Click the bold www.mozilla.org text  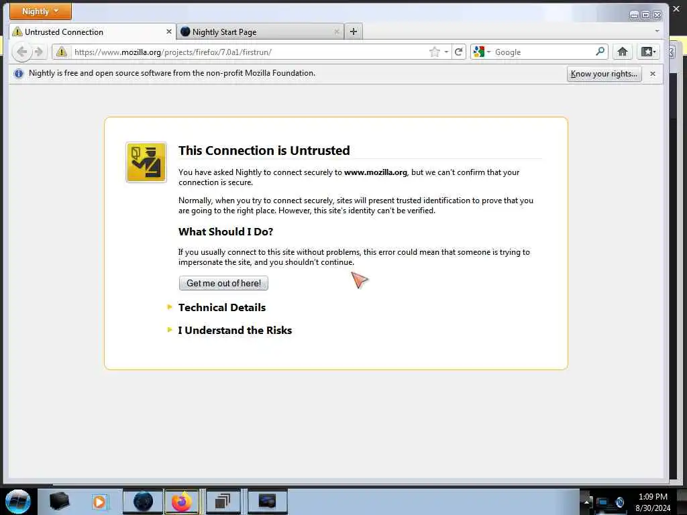click(x=376, y=172)
